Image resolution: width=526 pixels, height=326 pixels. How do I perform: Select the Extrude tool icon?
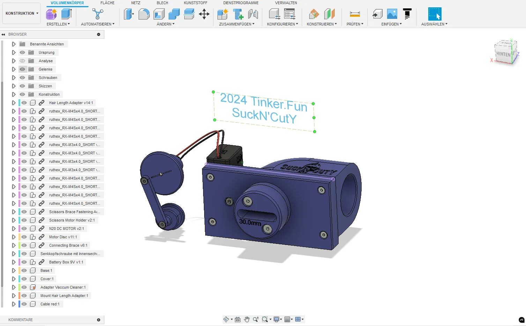pos(66,14)
